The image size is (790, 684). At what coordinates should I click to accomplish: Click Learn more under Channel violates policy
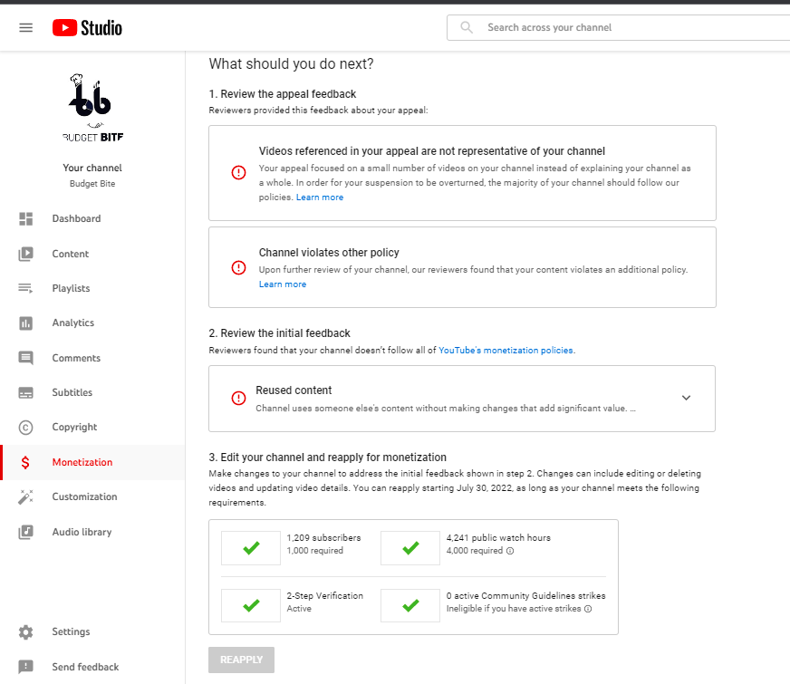click(283, 284)
